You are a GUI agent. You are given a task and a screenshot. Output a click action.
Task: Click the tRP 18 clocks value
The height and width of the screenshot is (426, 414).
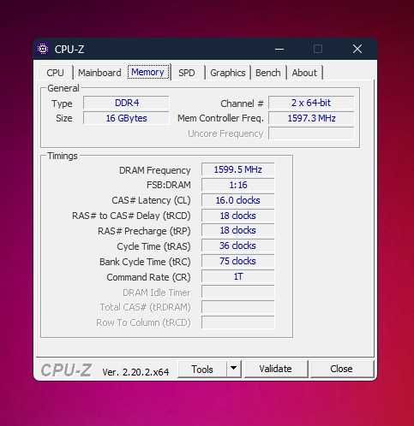238,230
